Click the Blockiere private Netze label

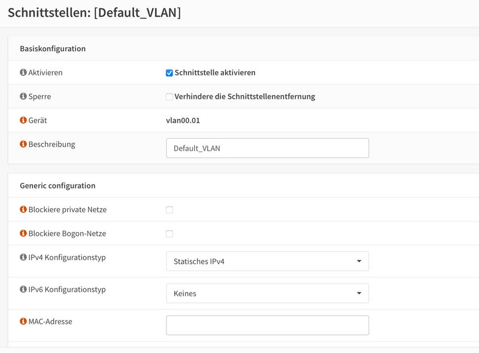pos(68,209)
